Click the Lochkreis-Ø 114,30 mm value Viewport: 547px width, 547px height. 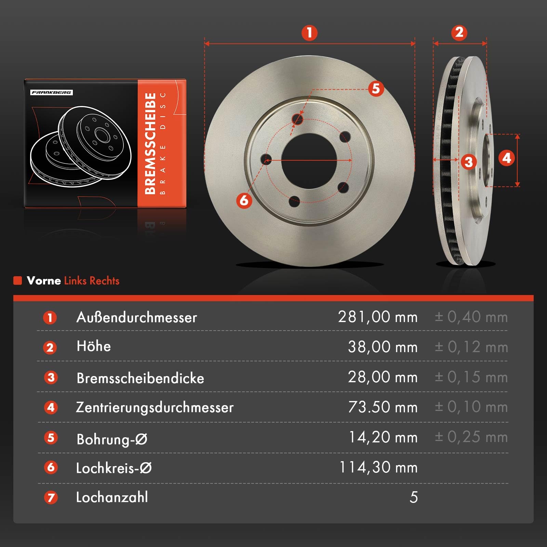(378, 467)
